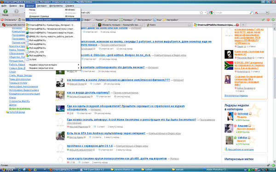Image resolution: width=276 pixels, height=172 pixels.
Task: Select Домашняя страница in the Журнал menu
Action: (x=53, y=17)
